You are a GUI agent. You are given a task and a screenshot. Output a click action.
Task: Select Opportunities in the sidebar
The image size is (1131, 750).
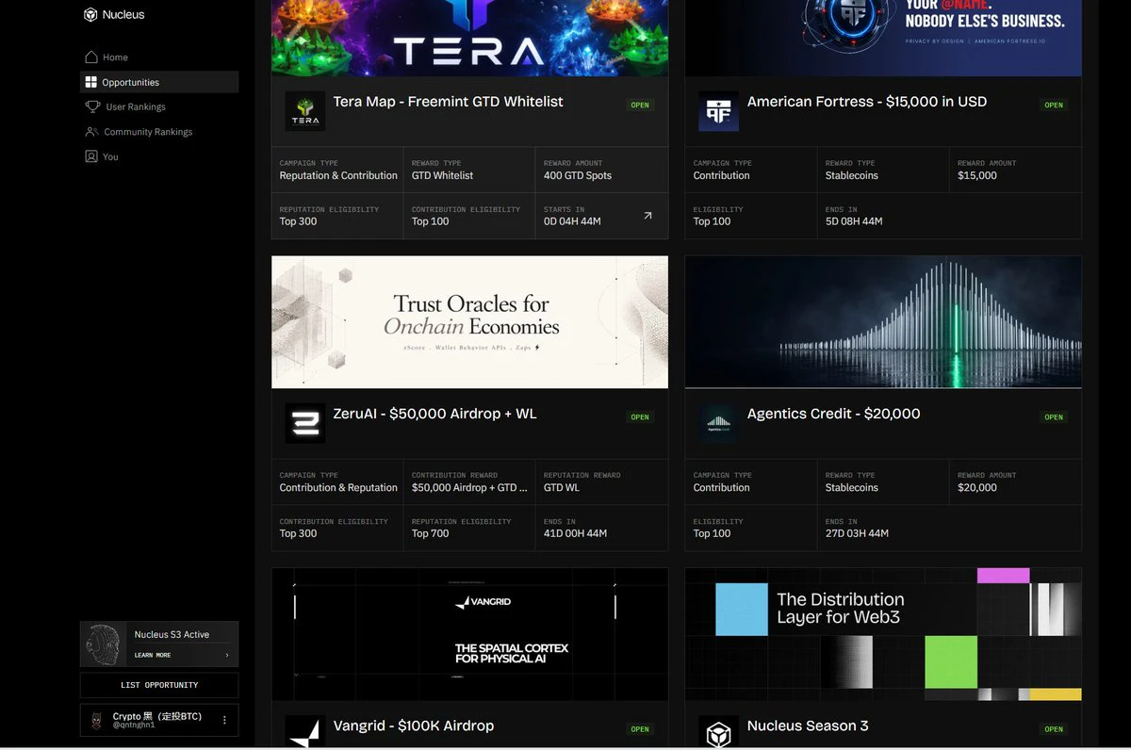[x=159, y=82]
